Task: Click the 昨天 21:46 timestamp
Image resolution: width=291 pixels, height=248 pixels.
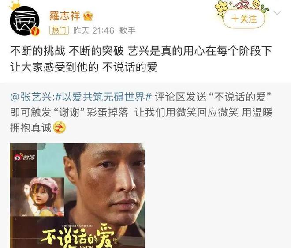Action: click(x=94, y=30)
